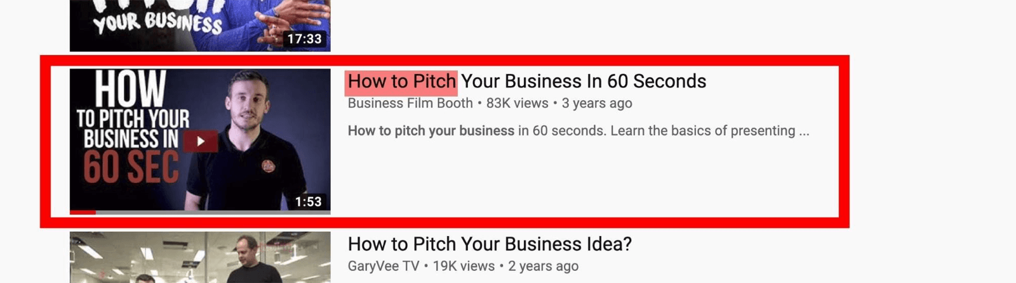1016x283 pixels.
Task: Open the Business Film Booth channel link
Action: [x=410, y=103]
